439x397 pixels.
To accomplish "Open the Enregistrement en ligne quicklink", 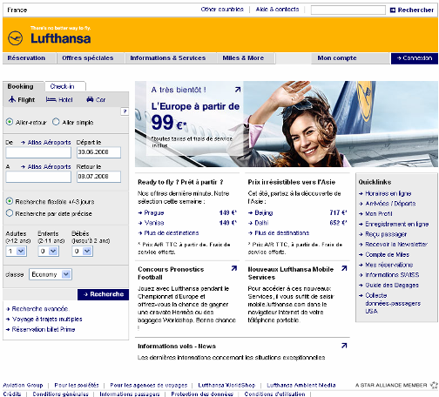I will click(x=394, y=224).
